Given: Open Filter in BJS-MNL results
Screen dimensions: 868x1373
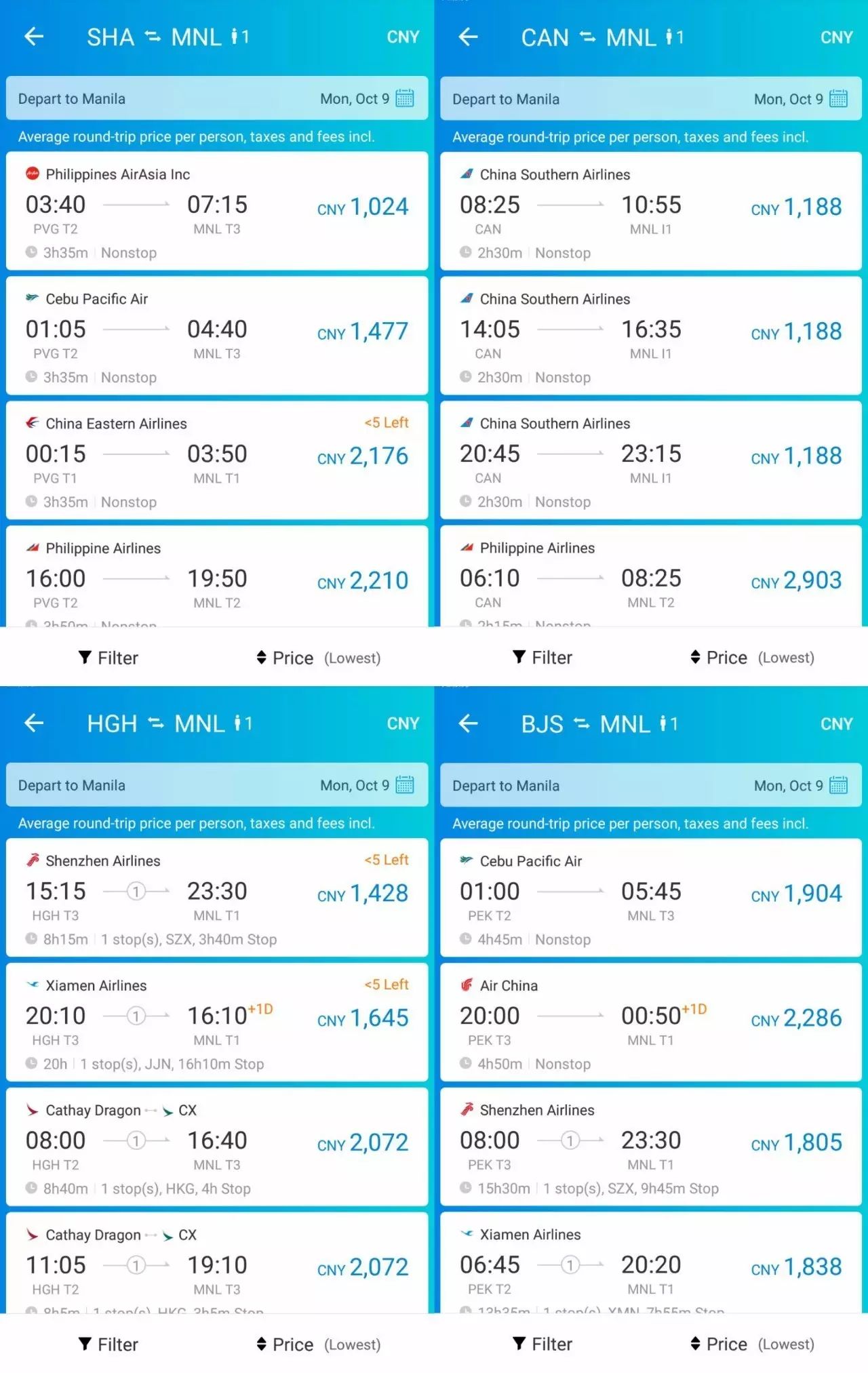Looking at the screenshot, I should (542, 1344).
